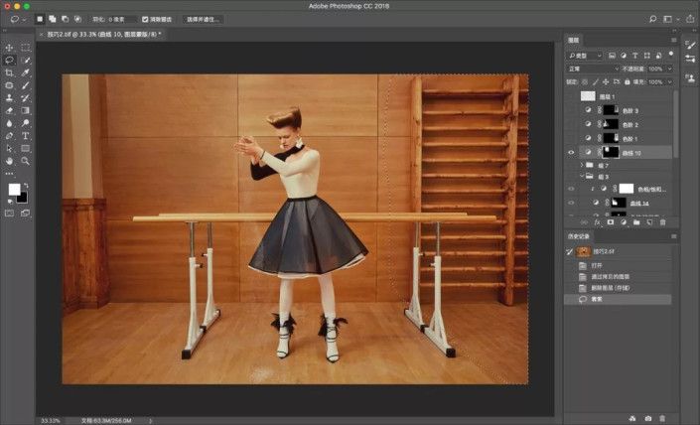Select the Brush tool
Image resolution: width=700 pixels, height=425 pixels.
pyautogui.click(x=26, y=85)
